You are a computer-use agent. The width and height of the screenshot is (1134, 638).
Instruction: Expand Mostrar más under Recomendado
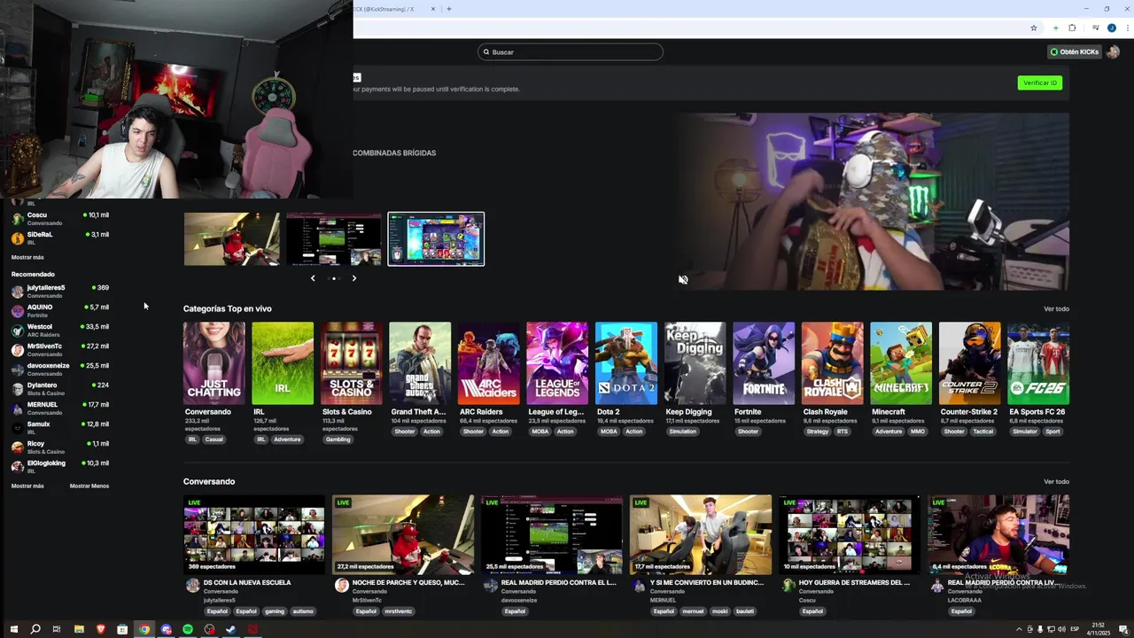coord(27,486)
